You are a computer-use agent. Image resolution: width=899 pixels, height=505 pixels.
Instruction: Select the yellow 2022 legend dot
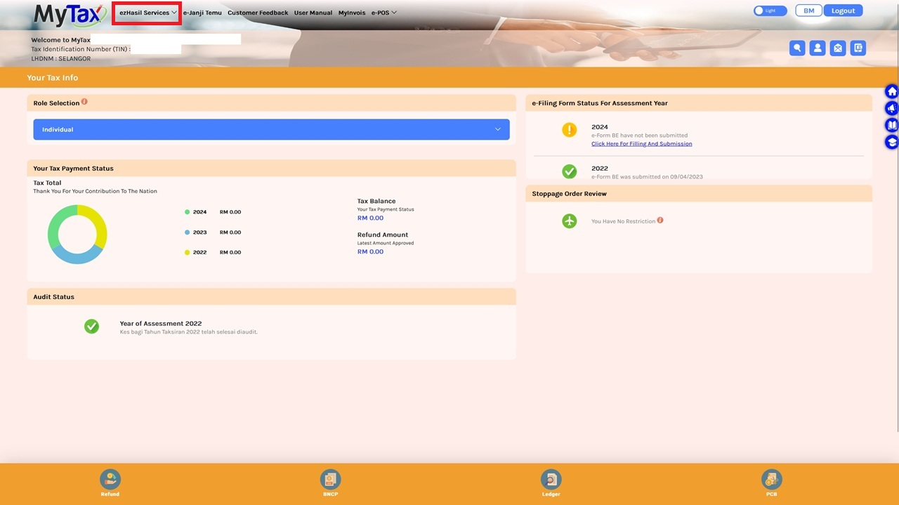coord(188,253)
